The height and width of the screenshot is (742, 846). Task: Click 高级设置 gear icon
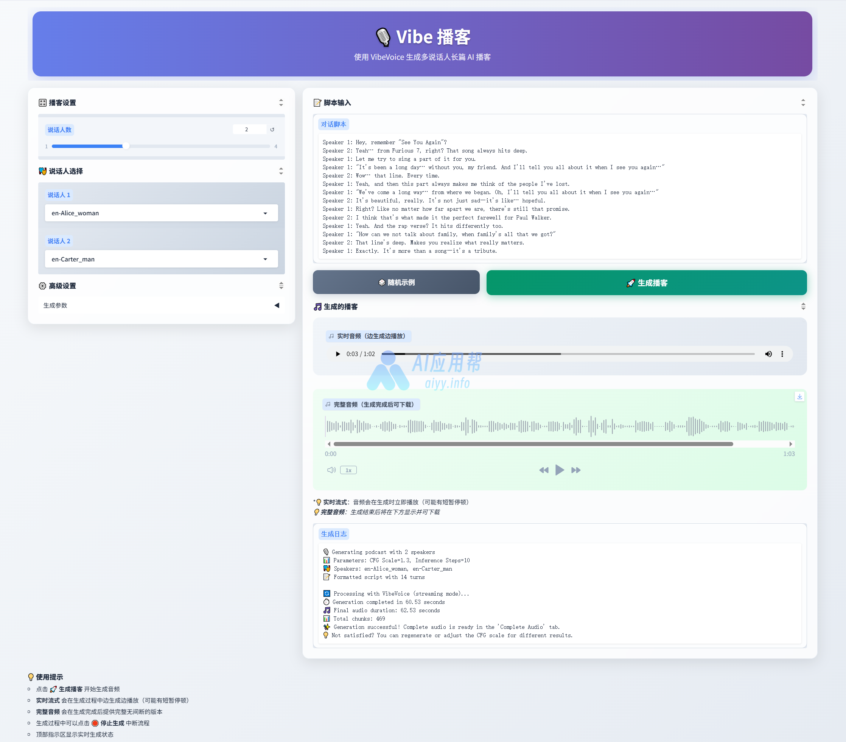coord(42,286)
